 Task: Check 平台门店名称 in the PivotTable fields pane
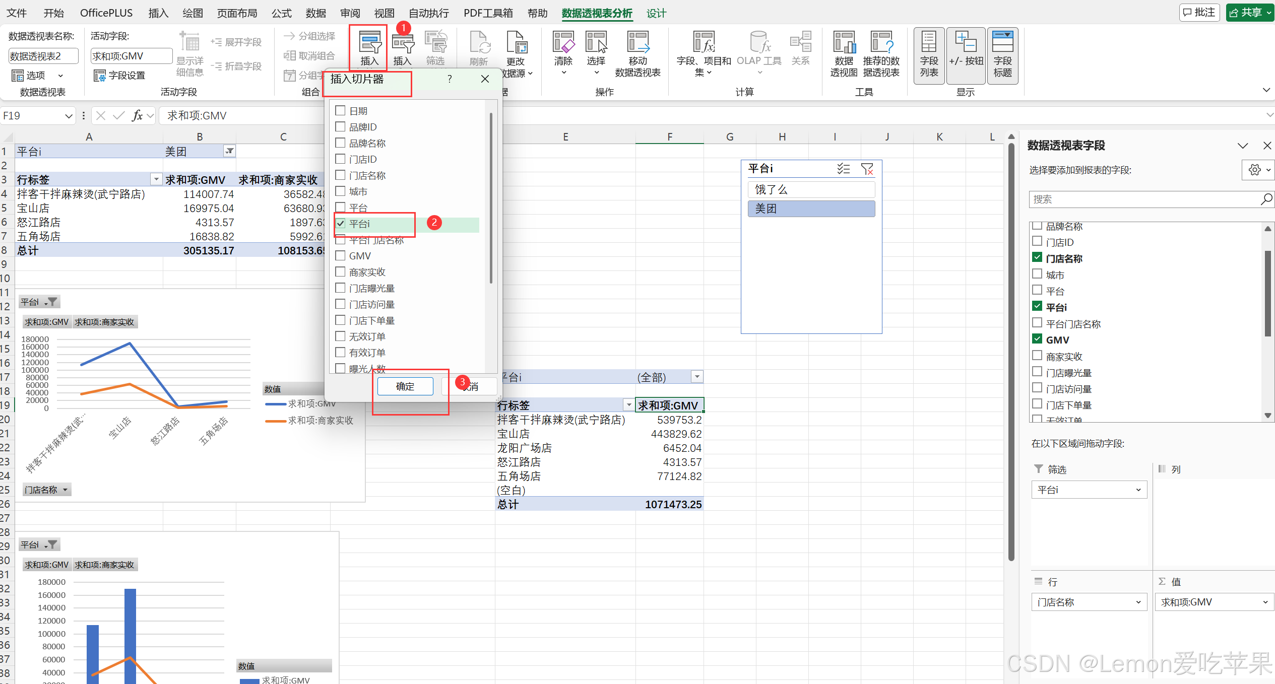[1037, 322]
